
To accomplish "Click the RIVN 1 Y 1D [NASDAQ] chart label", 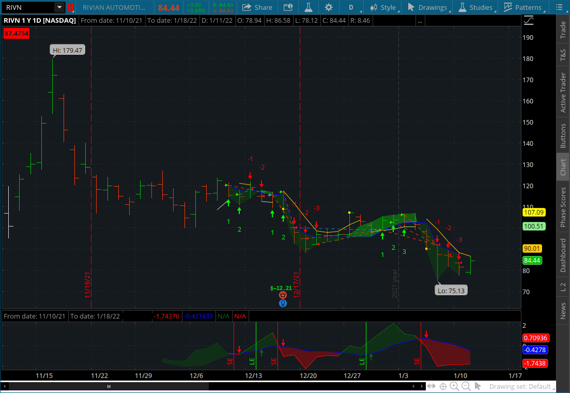I will click(x=40, y=21).
